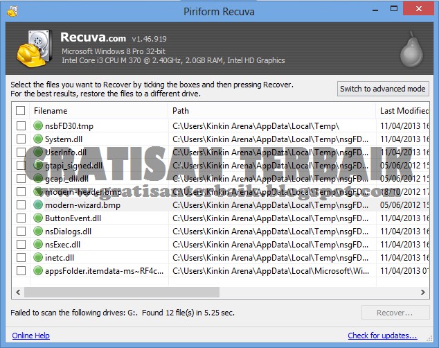
Task: Click green status dot for nsbFD30.tmp
Action: tap(38, 125)
